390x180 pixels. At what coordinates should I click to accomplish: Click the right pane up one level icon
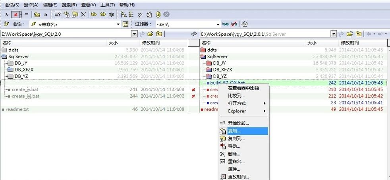click(358, 34)
